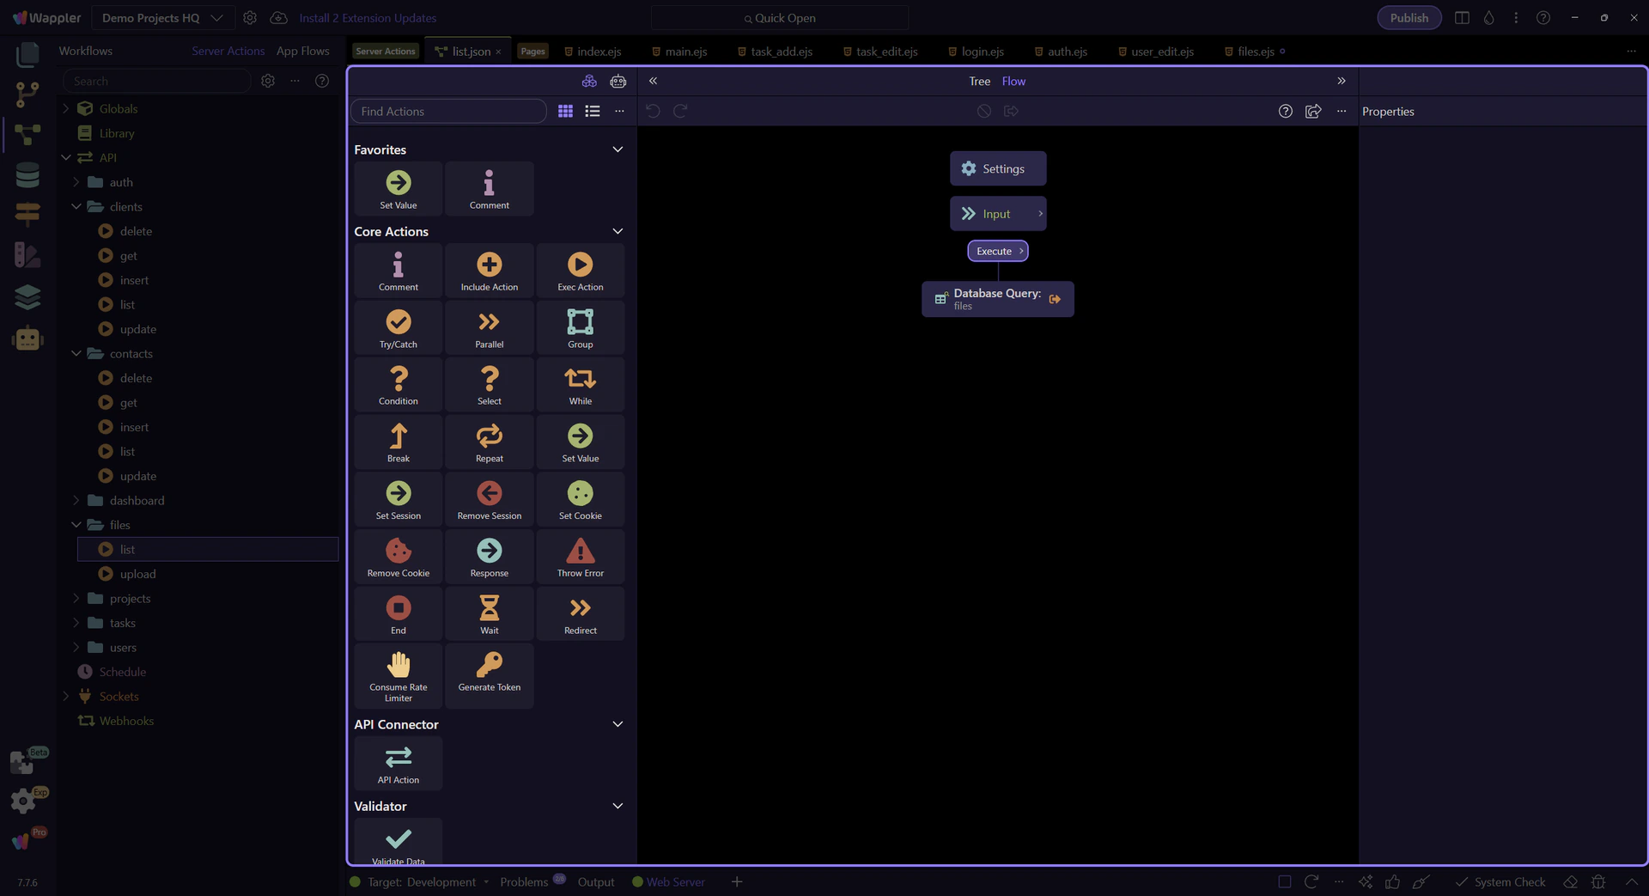Switch to Tree view
The image size is (1649, 896).
pyautogui.click(x=979, y=81)
